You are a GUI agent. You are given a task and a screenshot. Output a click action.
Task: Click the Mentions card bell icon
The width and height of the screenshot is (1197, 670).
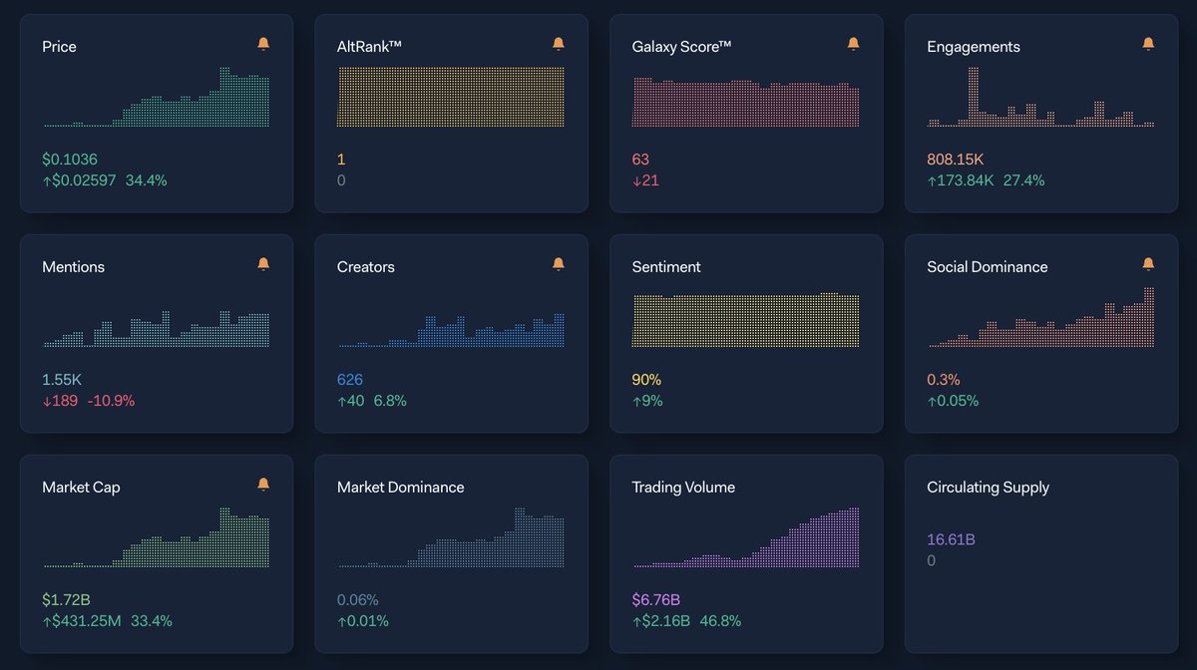[263, 264]
